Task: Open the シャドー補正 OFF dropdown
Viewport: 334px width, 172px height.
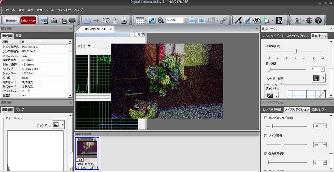Action: (x=324, y=78)
